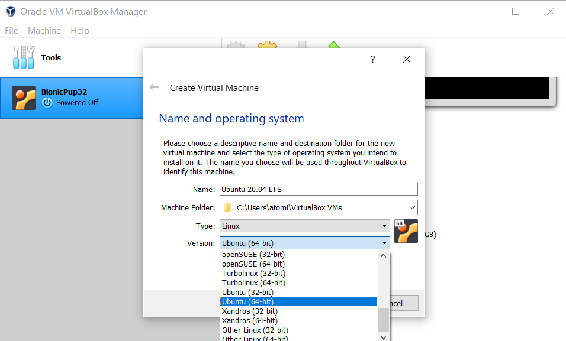Click the Tools icon in sidebar
Screen dimensions: 566x341
click(24, 57)
